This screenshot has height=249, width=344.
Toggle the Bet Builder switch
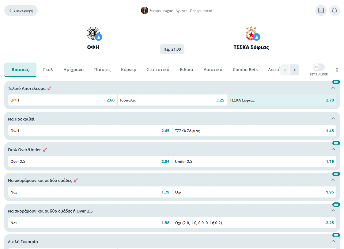(x=319, y=67)
